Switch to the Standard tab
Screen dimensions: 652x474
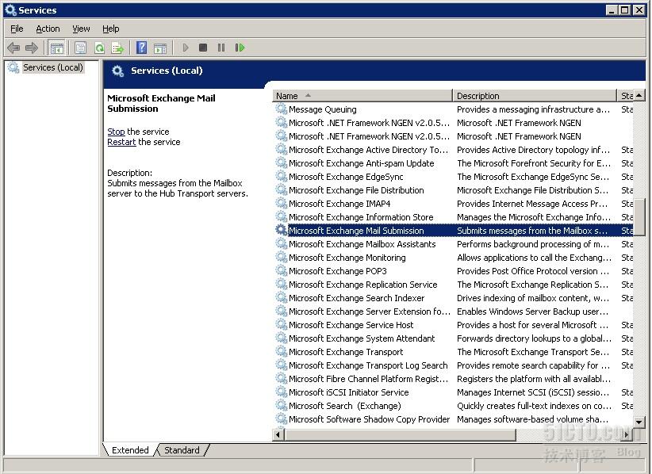click(182, 450)
